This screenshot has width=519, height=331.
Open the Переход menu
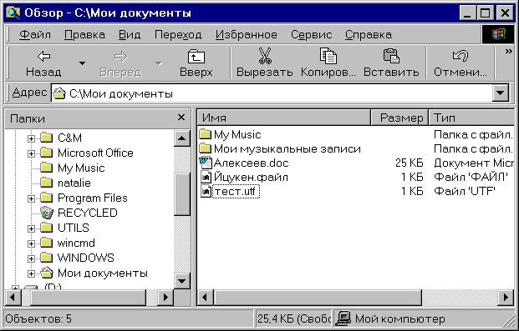[178, 34]
